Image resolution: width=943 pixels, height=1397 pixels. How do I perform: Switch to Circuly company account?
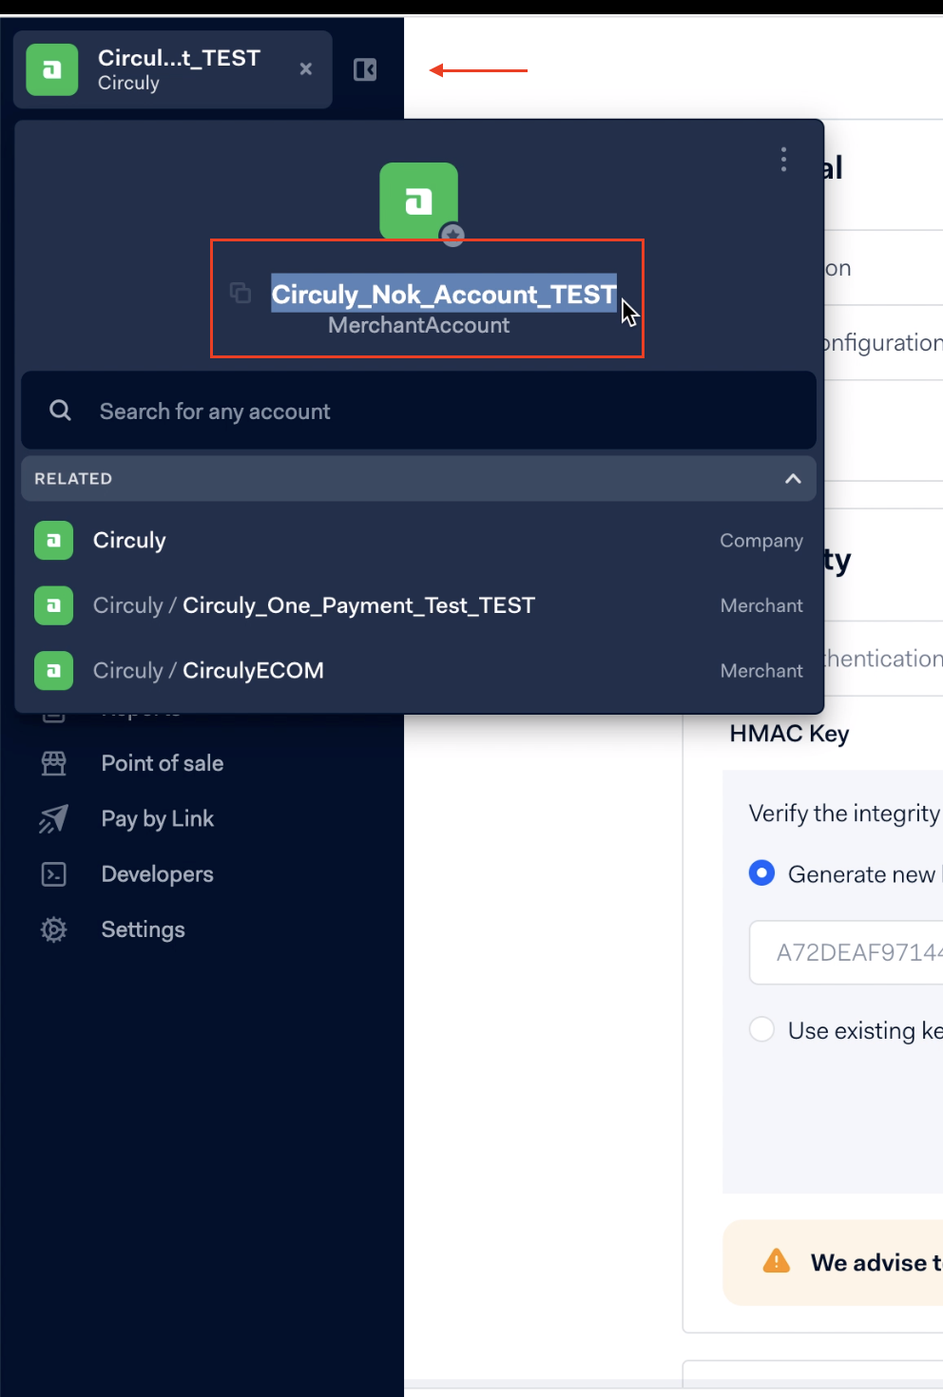(x=418, y=541)
